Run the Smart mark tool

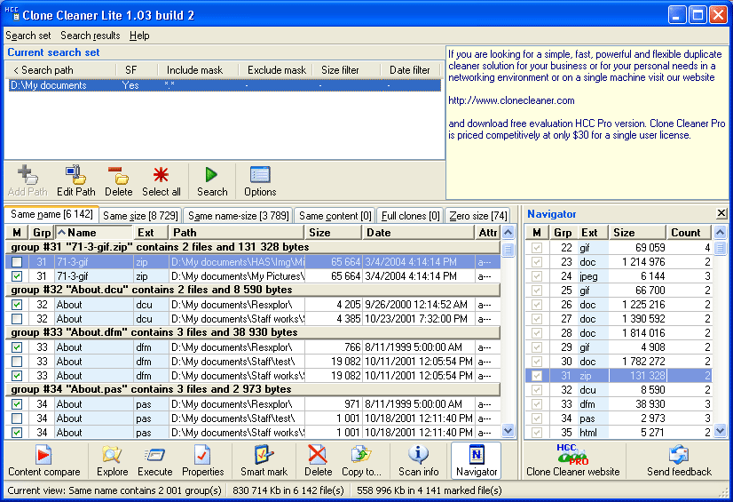tap(264, 461)
